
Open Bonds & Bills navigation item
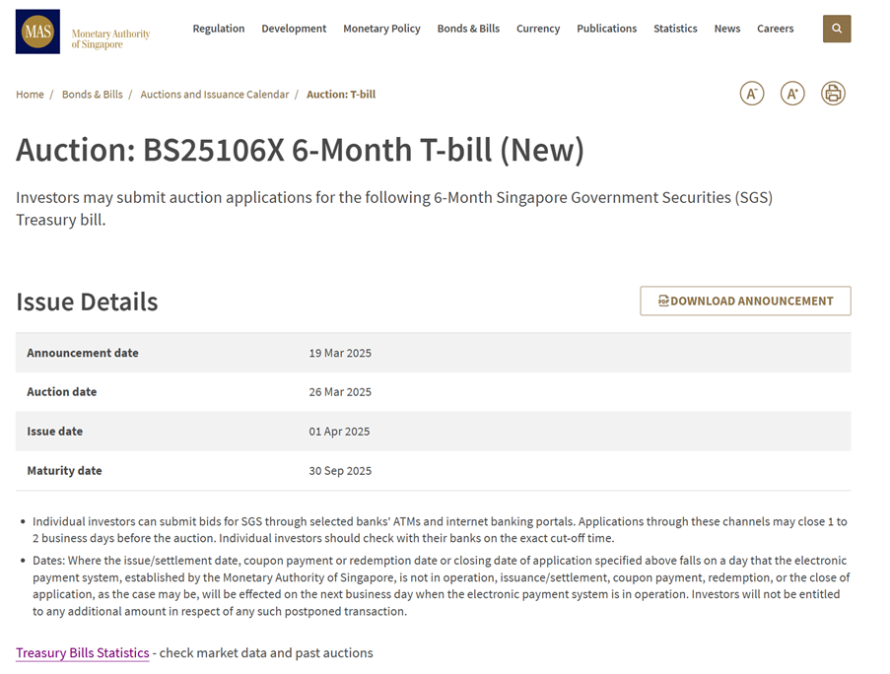click(x=468, y=29)
